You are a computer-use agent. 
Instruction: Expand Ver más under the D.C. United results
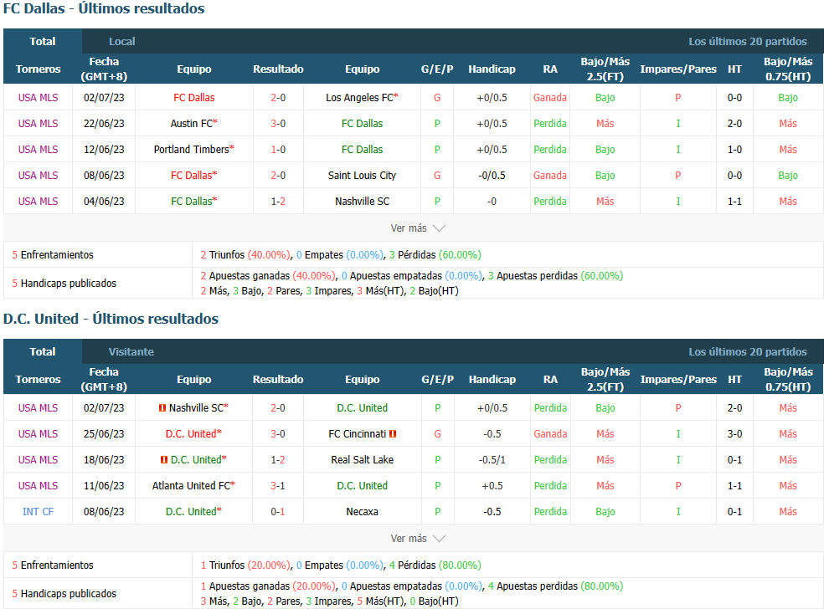[418, 539]
